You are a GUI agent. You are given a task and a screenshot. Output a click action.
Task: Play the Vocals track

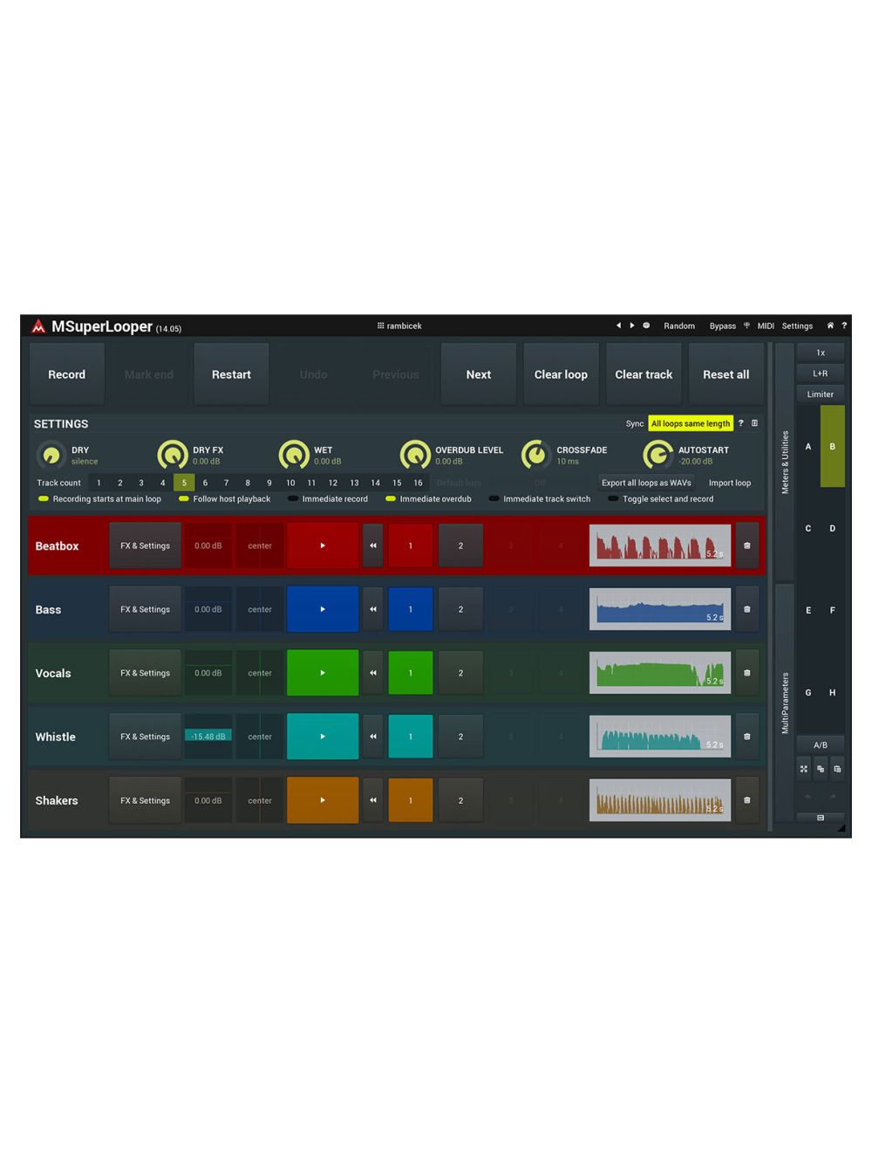click(323, 673)
